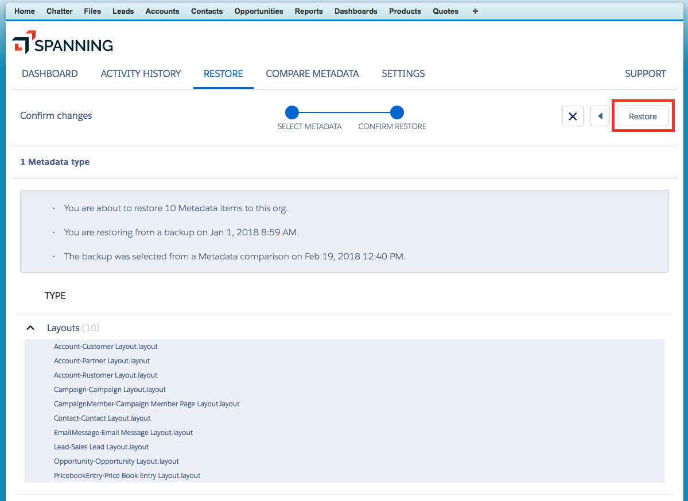The image size is (688, 501).
Task: Open Opportunities in the top menu
Action: tap(258, 11)
